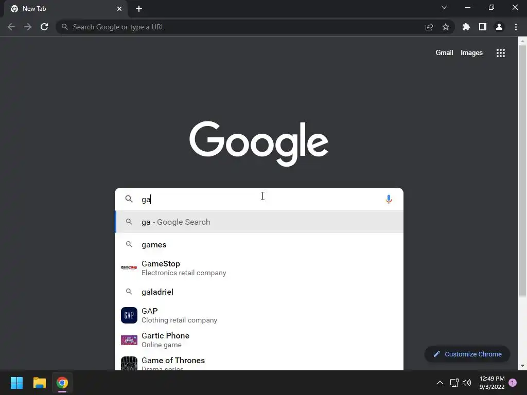
Task: Close the New Tab tab
Action: 119,9
